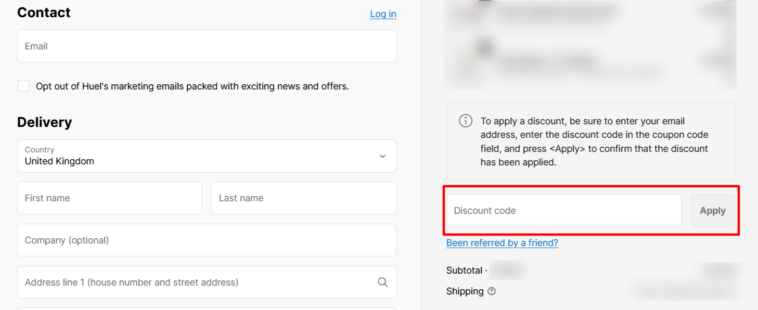Click the Shipping label text
This screenshot has height=310, width=758.
[x=465, y=291]
